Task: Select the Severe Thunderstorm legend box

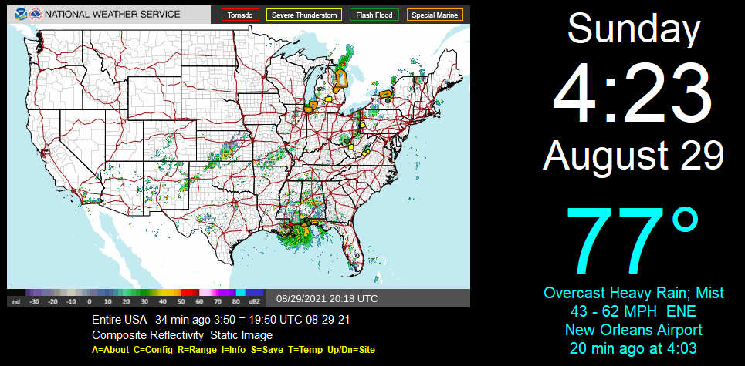Action: (x=304, y=15)
